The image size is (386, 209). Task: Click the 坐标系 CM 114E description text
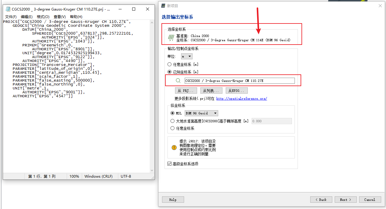[233, 40]
